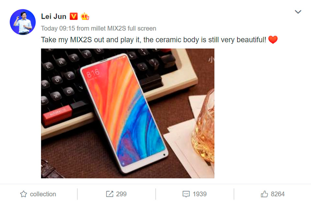The height and width of the screenshot is (201, 311).
Task: Like the post with thumbs-up icon
Action: [x=264, y=194]
